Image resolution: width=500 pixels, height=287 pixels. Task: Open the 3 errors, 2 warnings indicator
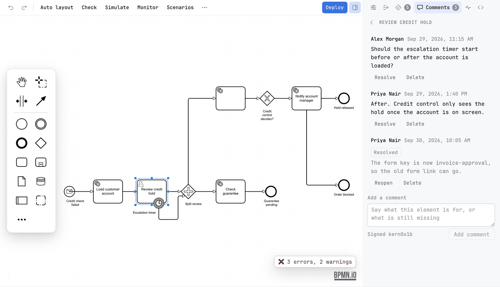coord(315,262)
